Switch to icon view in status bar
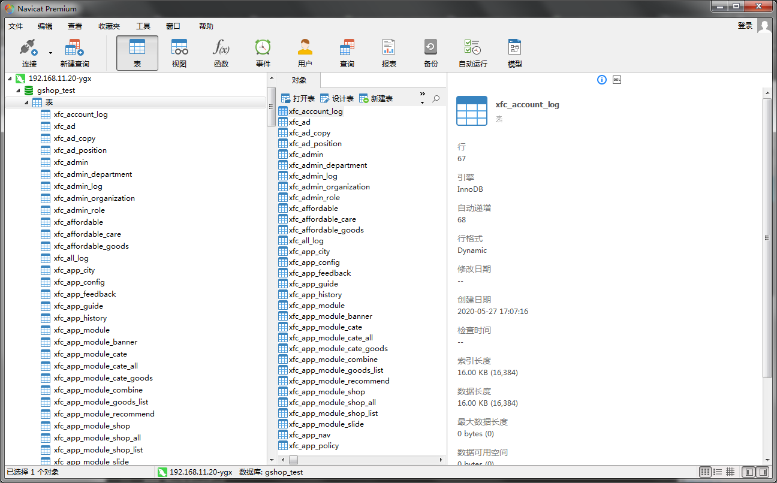This screenshot has width=777, height=483. click(x=706, y=472)
